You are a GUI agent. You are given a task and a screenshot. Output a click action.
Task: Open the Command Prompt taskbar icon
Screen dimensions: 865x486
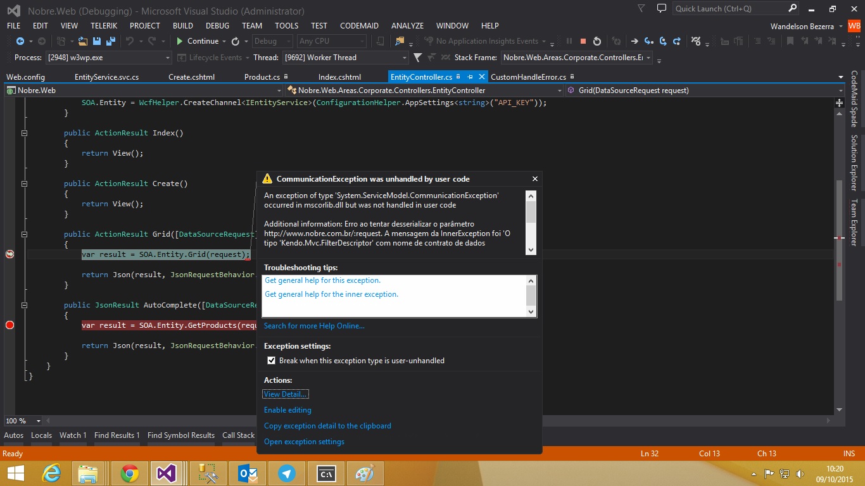[x=326, y=473]
